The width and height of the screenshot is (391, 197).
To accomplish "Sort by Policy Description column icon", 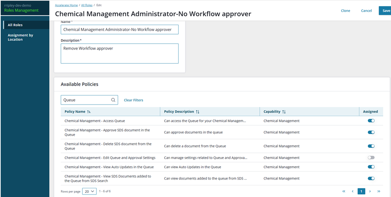I will [x=198, y=112].
